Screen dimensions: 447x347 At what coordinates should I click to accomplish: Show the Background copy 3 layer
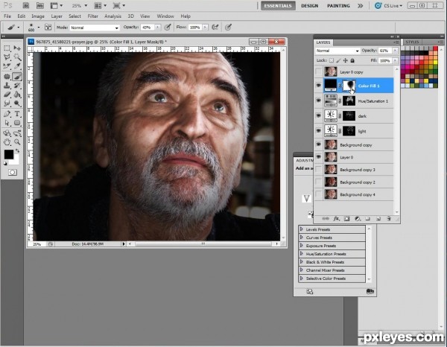[318, 170]
